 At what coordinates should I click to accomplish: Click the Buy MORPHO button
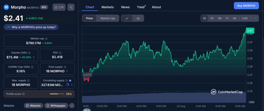[246, 6]
